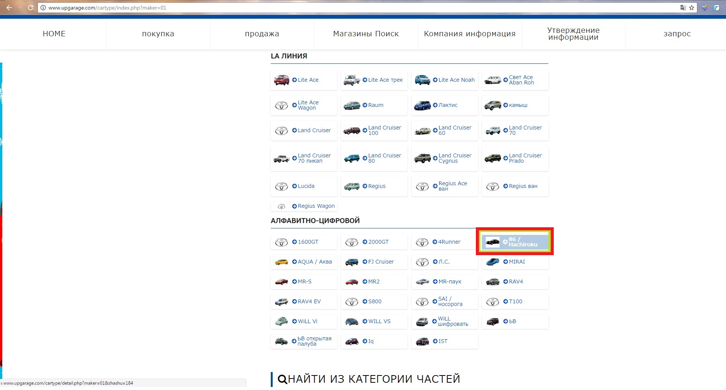This screenshot has height=390, width=726.
Task: Click the Raum car thumbnail
Action: click(x=352, y=105)
